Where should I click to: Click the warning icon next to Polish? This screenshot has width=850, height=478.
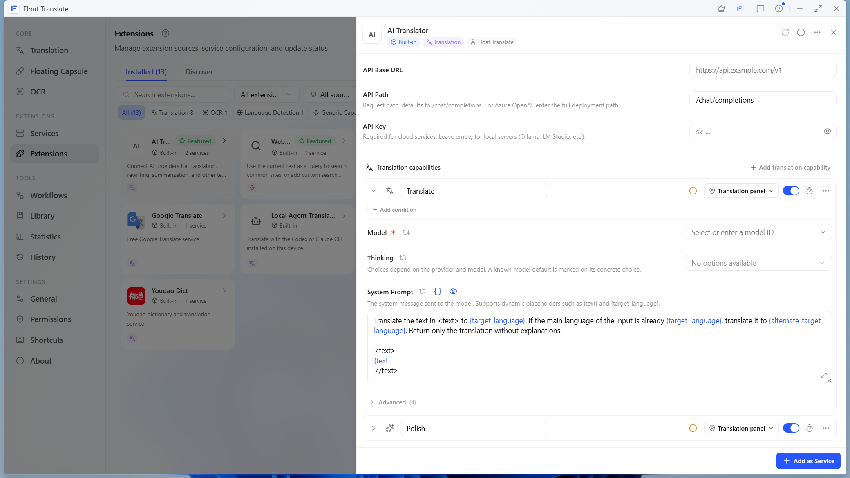coord(693,428)
